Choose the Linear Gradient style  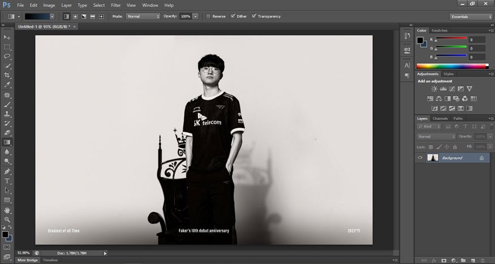pyautogui.click(x=66, y=16)
